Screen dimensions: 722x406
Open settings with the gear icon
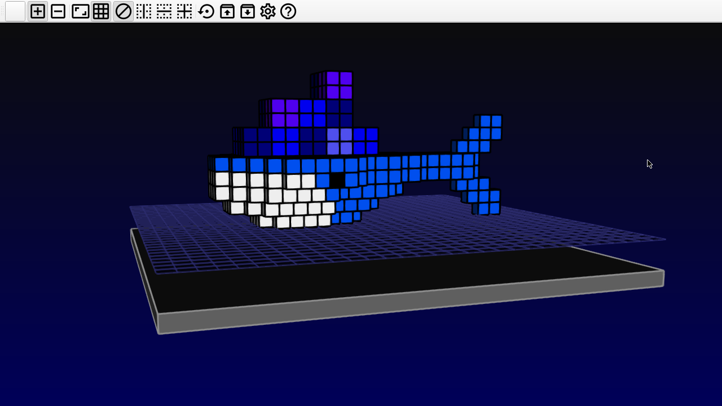point(268,11)
